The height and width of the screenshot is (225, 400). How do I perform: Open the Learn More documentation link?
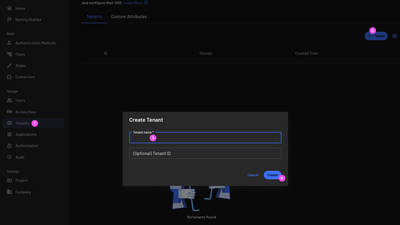(133, 2)
